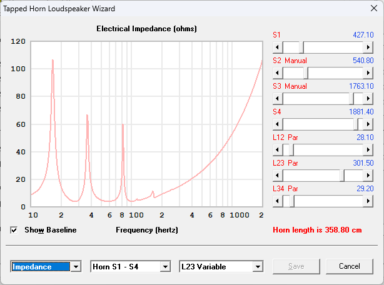Click the Frequency (hertz) axis label
The height and width of the screenshot is (285, 384).
coord(147,230)
